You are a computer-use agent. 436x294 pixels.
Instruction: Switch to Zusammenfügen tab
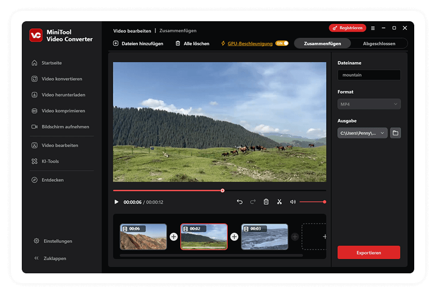click(x=322, y=44)
